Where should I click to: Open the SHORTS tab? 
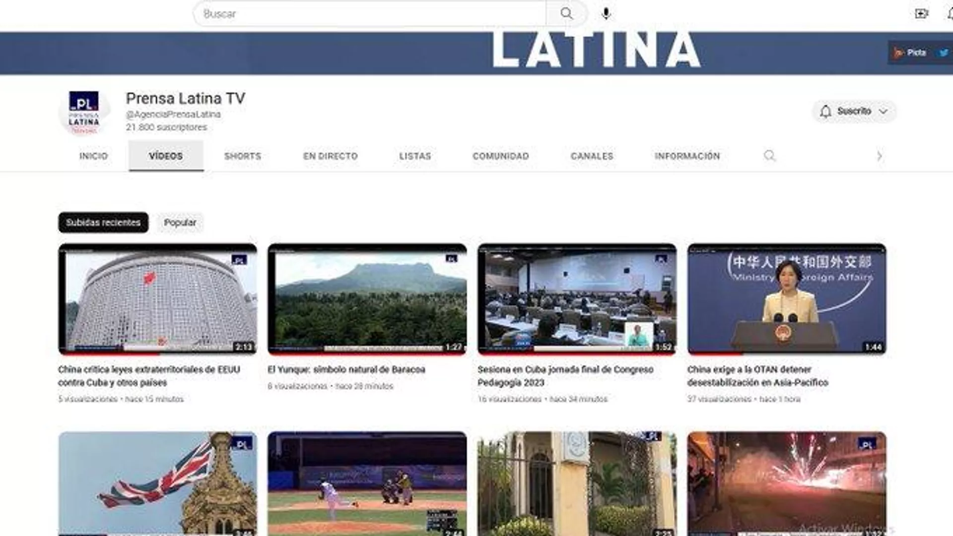pyautogui.click(x=242, y=156)
